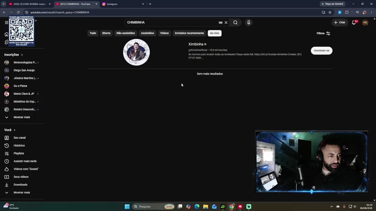The height and width of the screenshot is (211, 376).
Task: View site information icon in address bar
Action: pyautogui.click(x=26, y=12)
